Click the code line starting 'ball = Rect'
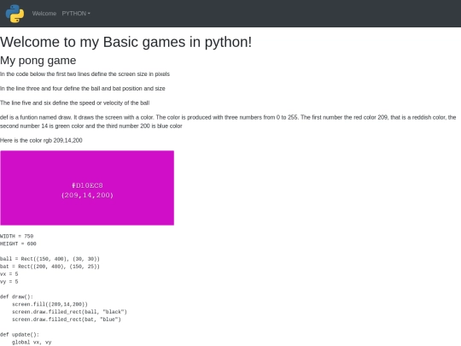Screen dimensions: 461x346 50,259
